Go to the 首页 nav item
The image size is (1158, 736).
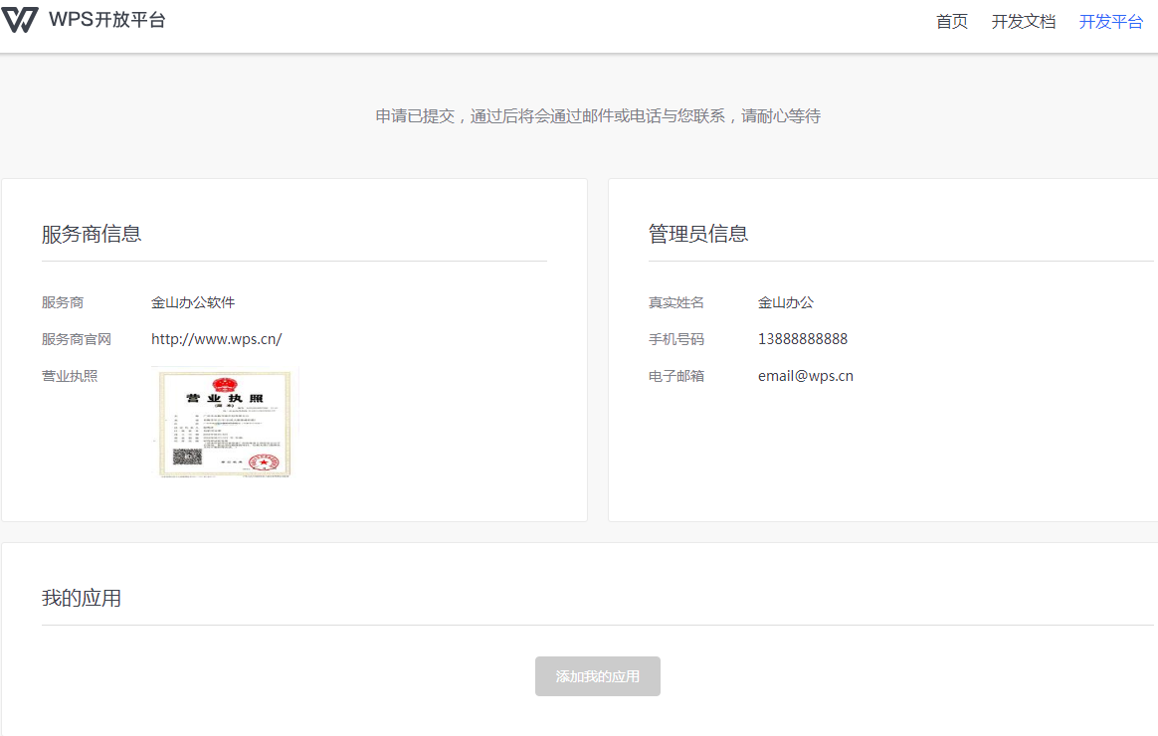tap(951, 22)
